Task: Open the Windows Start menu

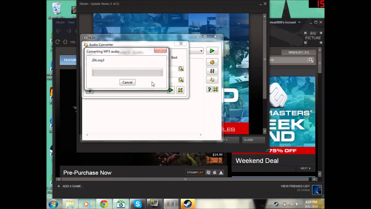Action: (53, 204)
